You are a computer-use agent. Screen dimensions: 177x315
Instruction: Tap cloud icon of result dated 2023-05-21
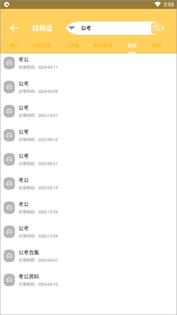10,159
